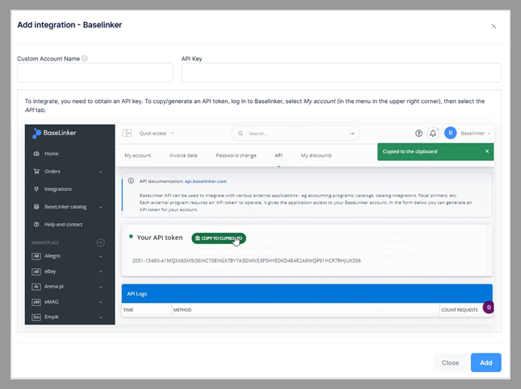Click the METHOD column header

point(182,310)
